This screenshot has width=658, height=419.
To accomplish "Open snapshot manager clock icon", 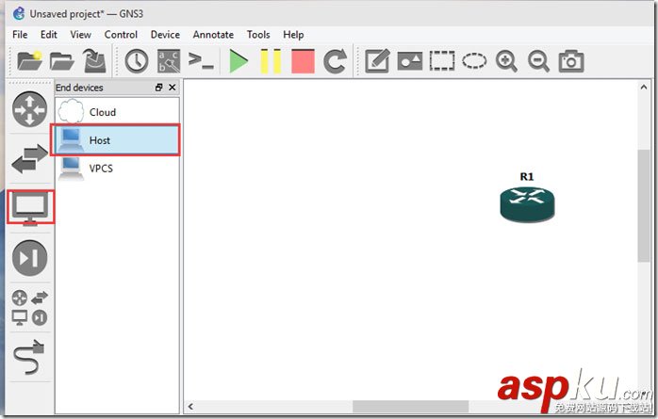I will tap(137, 61).
